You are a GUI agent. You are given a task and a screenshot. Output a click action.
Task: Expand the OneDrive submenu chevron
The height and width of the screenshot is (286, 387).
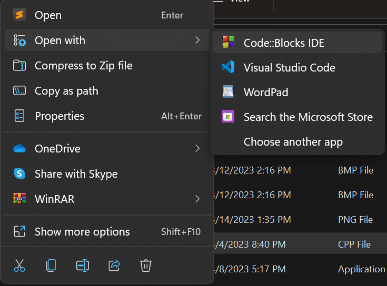coord(197,149)
